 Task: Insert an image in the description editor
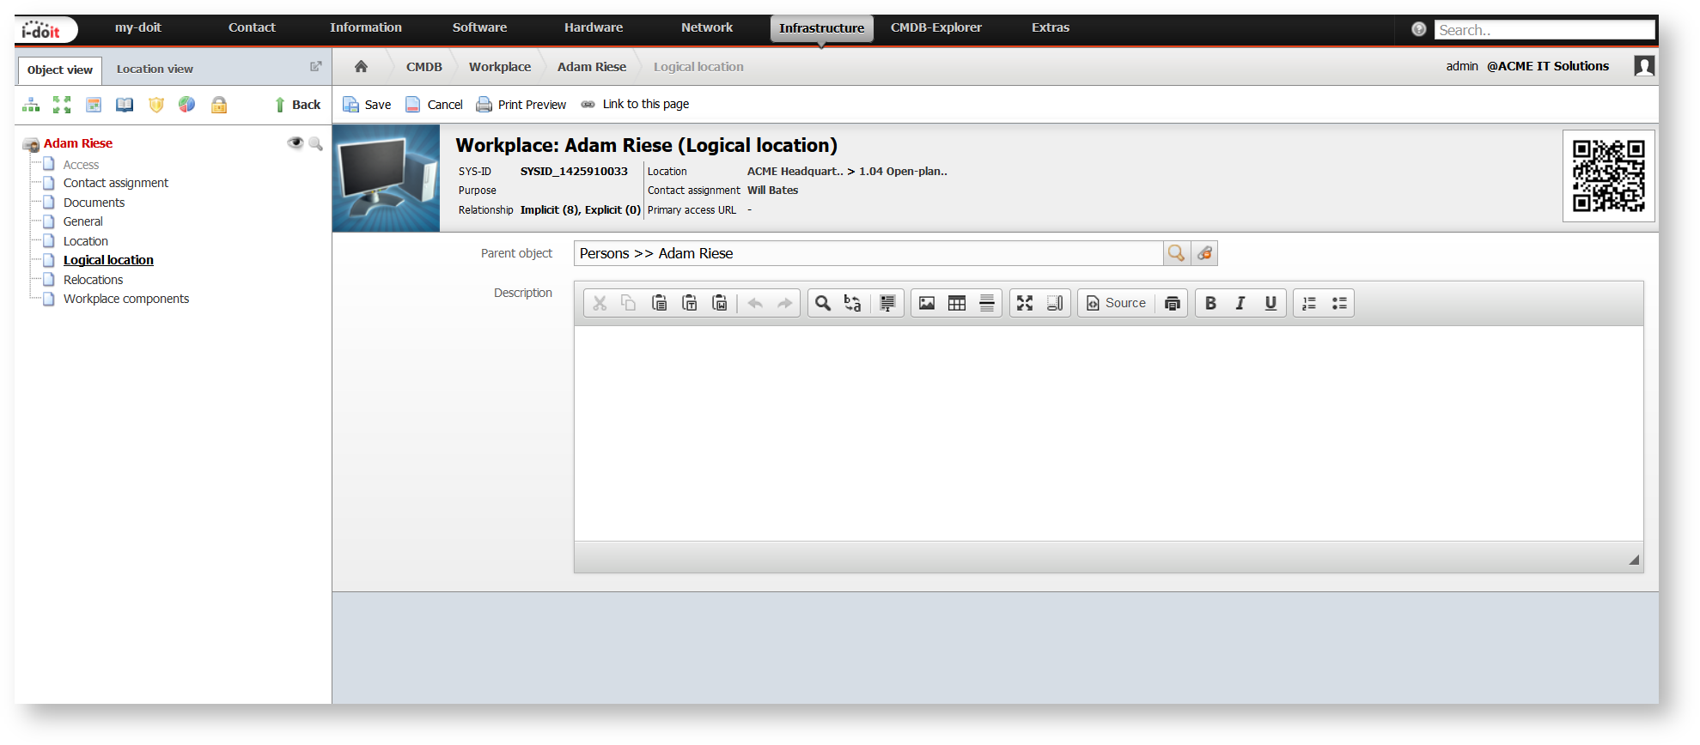click(x=927, y=303)
